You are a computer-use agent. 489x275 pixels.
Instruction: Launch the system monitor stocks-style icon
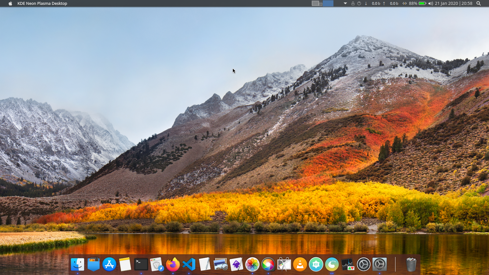pyautogui.click(x=348, y=264)
